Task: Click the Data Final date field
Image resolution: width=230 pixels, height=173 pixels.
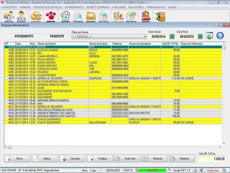Action: [x=187, y=36]
